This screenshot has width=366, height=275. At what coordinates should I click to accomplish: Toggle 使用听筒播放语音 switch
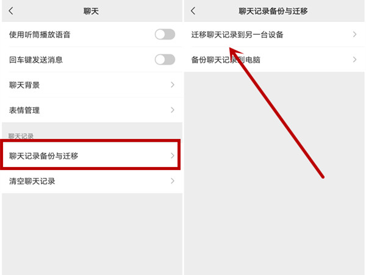pyautogui.click(x=165, y=35)
